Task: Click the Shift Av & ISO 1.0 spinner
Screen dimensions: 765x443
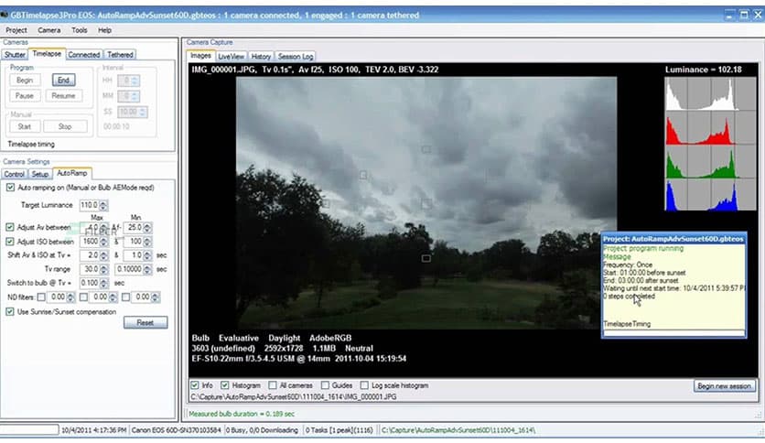Action: [x=147, y=255]
